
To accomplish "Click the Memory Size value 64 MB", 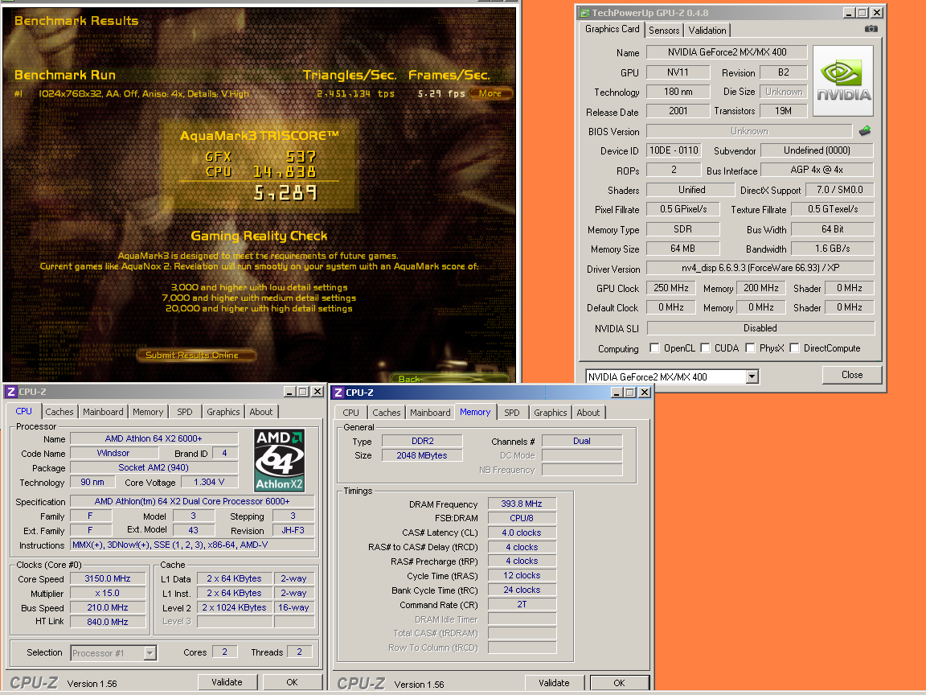I will click(x=682, y=249).
